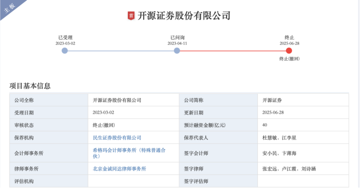Click the 项目基本信息 section heading

click(x=30, y=86)
